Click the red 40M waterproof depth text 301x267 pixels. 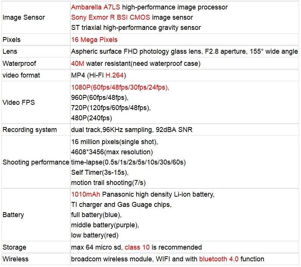pyautogui.click(x=78, y=63)
